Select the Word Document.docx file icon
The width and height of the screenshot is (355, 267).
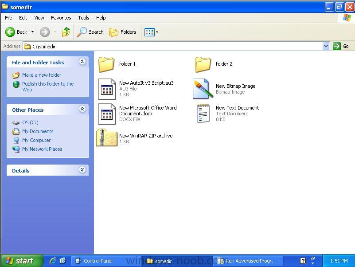tap(107, 114)
